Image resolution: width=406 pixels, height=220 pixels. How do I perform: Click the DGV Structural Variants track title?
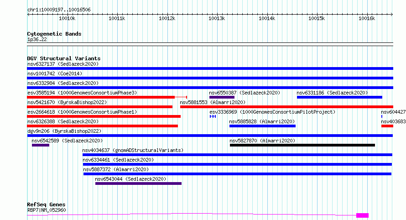pyautogui.click(x=64, y=58)
